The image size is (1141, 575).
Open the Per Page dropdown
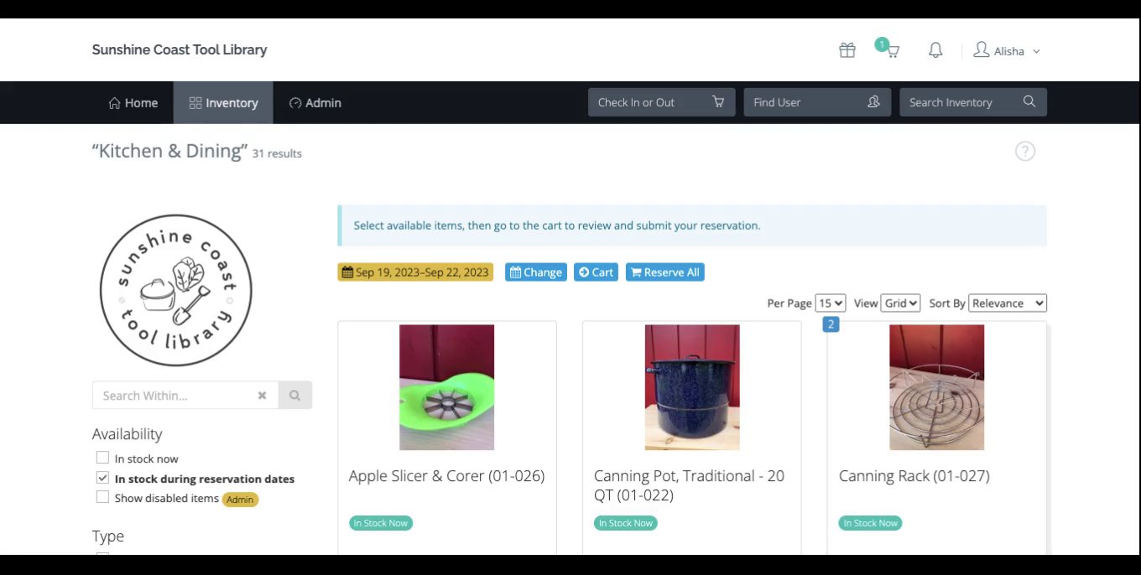[x=831, y=303]
